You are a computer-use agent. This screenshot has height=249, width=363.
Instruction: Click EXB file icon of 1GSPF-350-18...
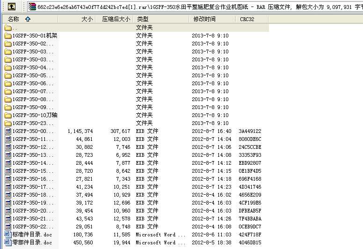tap(8, 195)
